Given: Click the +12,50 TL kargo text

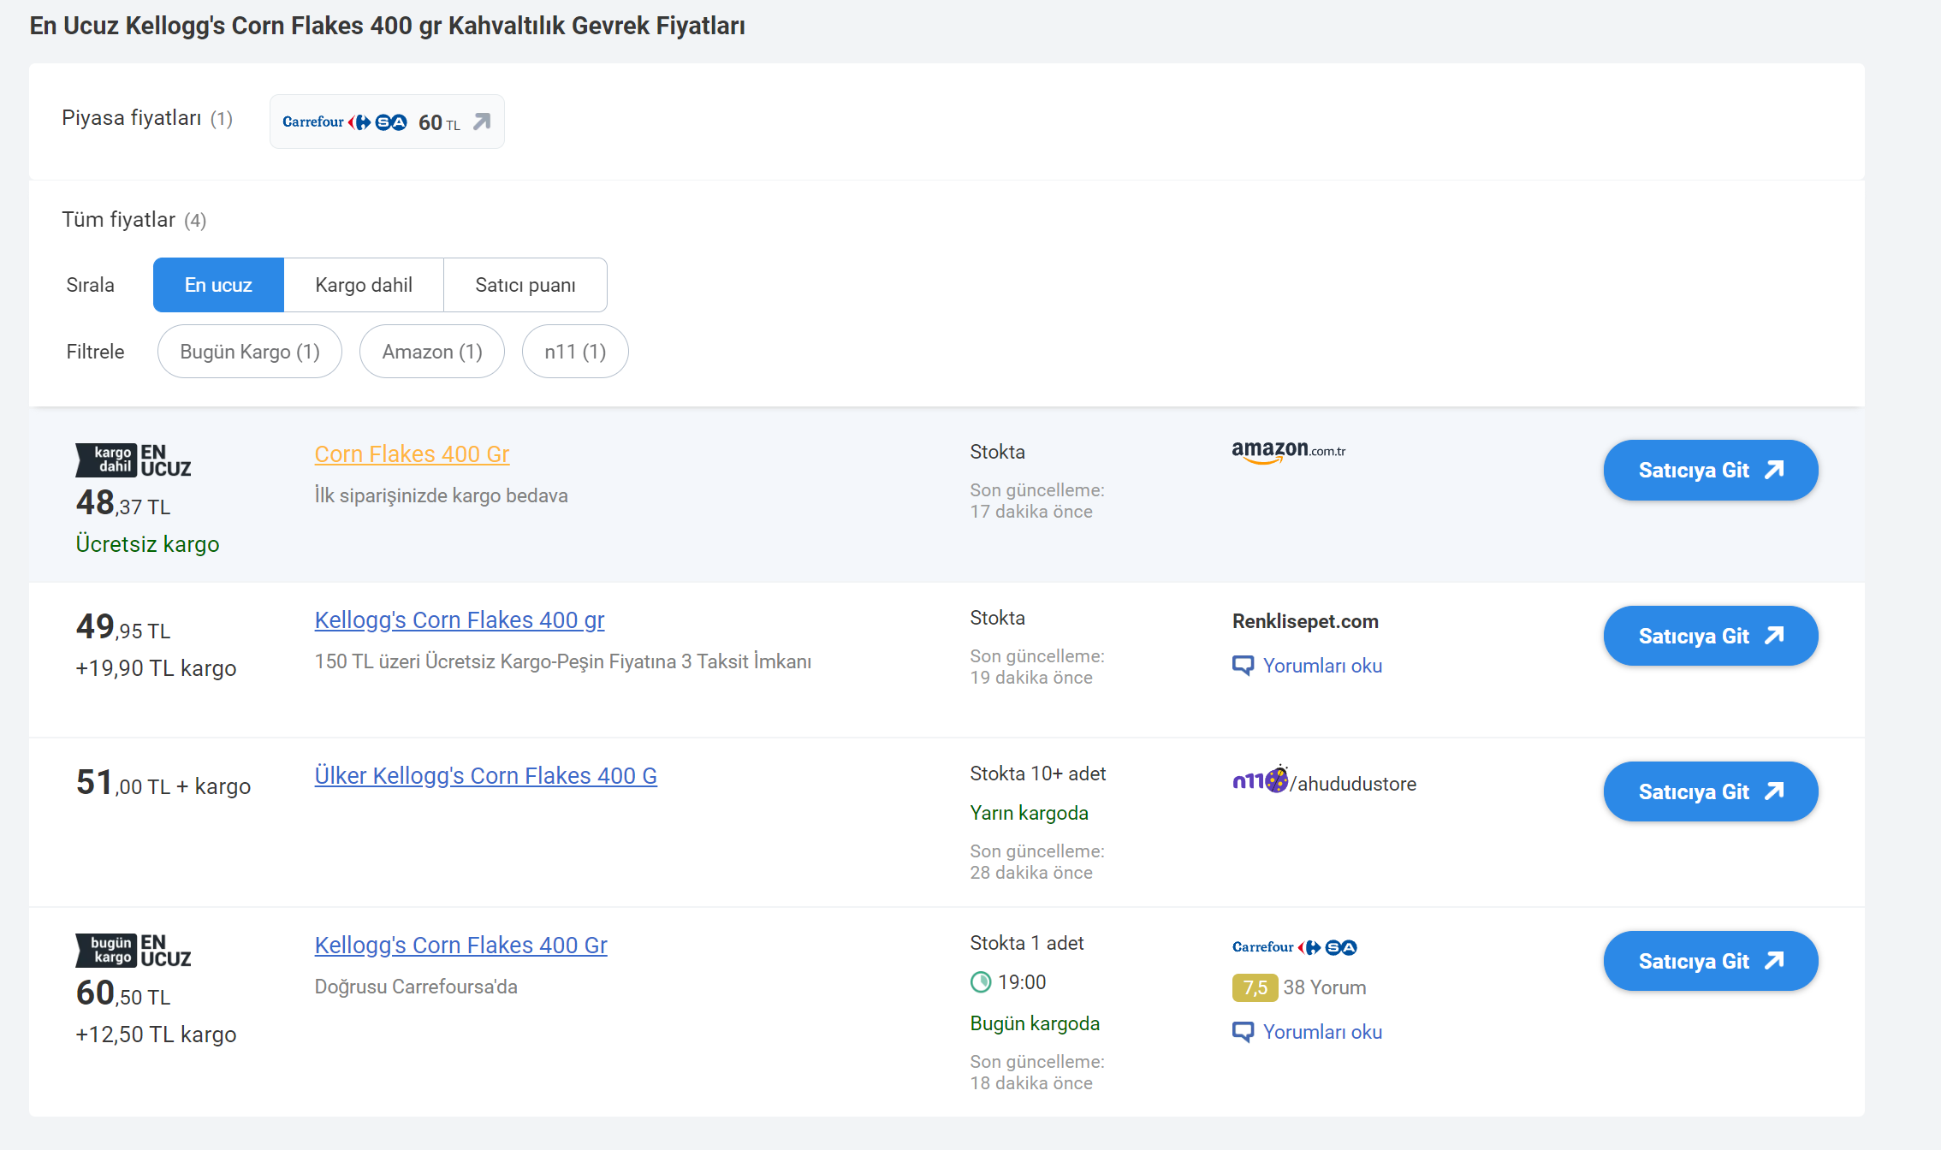Looking at the screenshot, I should tap(156, 1034).
